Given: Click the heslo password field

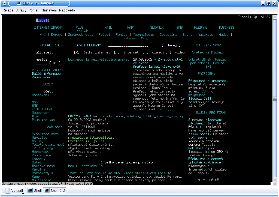Looking at the screenshot, I should pos(41,63).
